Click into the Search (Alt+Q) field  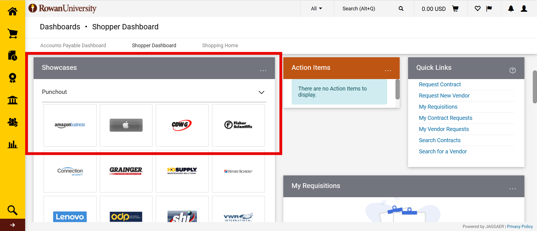coord(366,9)
